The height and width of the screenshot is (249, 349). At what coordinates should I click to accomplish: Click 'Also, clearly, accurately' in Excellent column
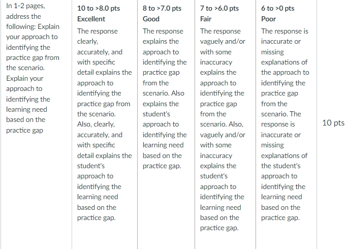(100, 130)
